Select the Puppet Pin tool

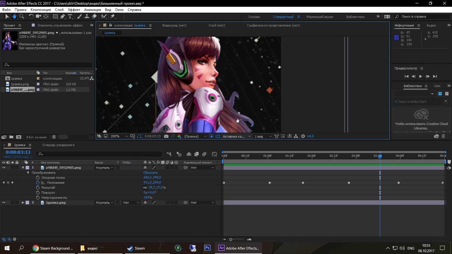pyautogui.click(x=113, y=16)
